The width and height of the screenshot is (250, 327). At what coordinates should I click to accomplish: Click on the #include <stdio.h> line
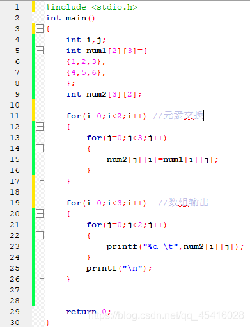pyautogui.click(x=91, y=7)
